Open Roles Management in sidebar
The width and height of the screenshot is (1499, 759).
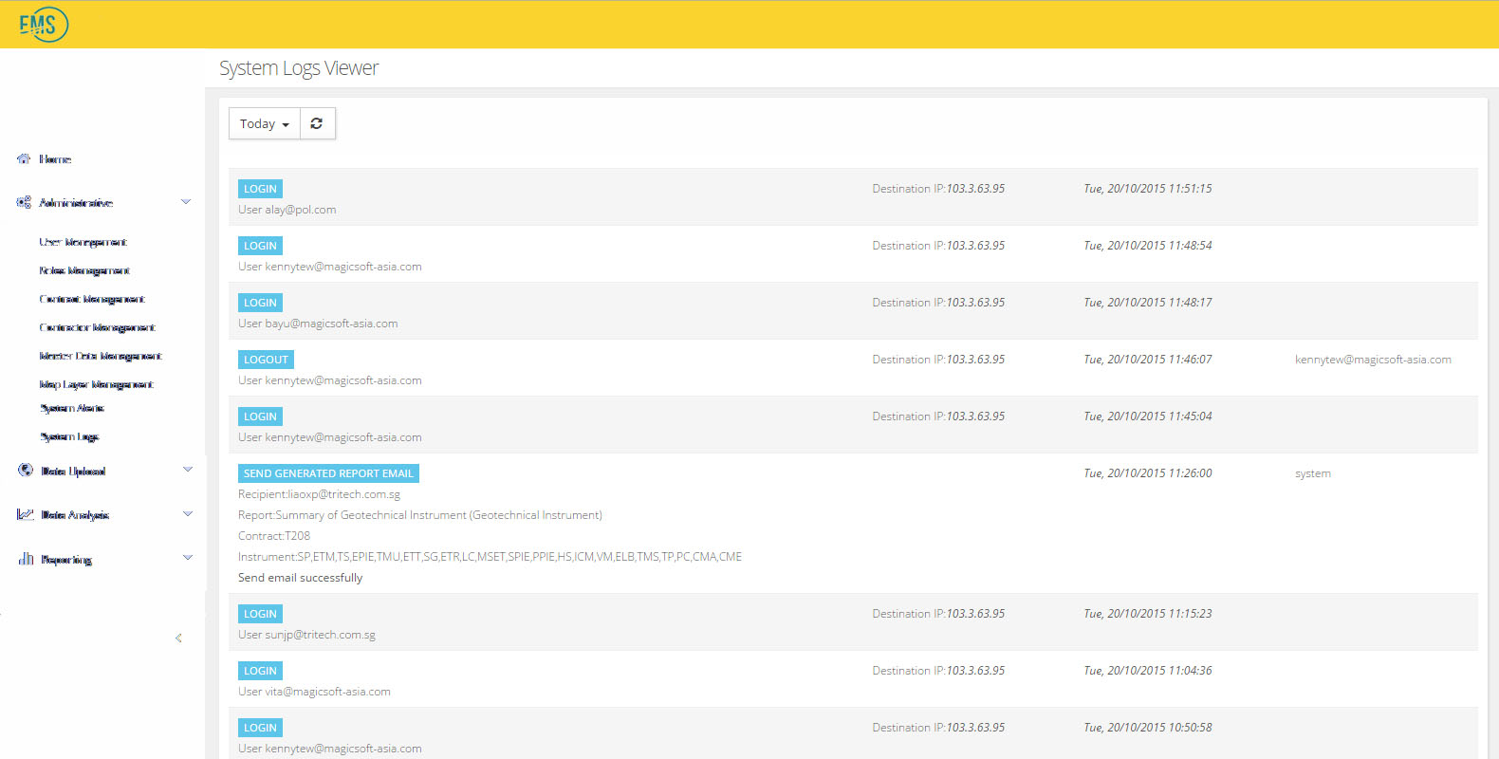click(x=84, y=270)
